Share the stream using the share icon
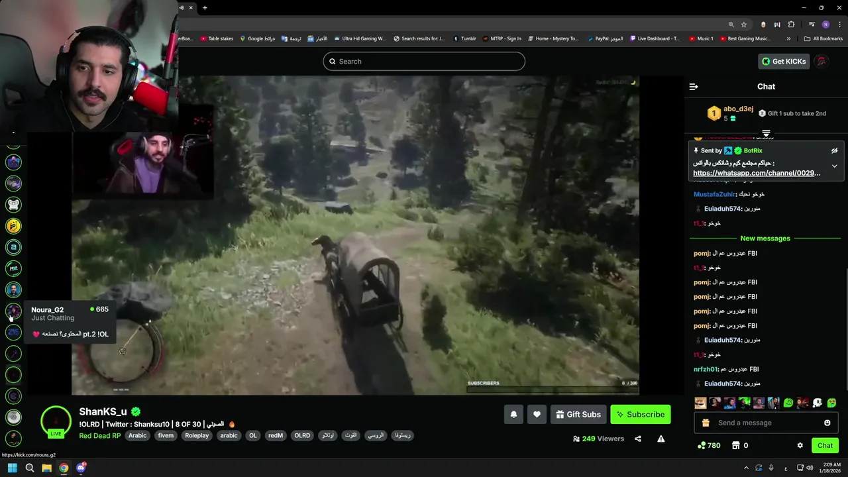Screen dimensions: 848x477 pos(638,439)
